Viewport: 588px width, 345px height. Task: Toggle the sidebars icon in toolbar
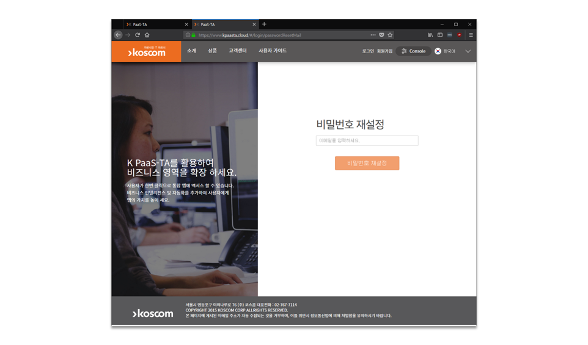point(440,35)
